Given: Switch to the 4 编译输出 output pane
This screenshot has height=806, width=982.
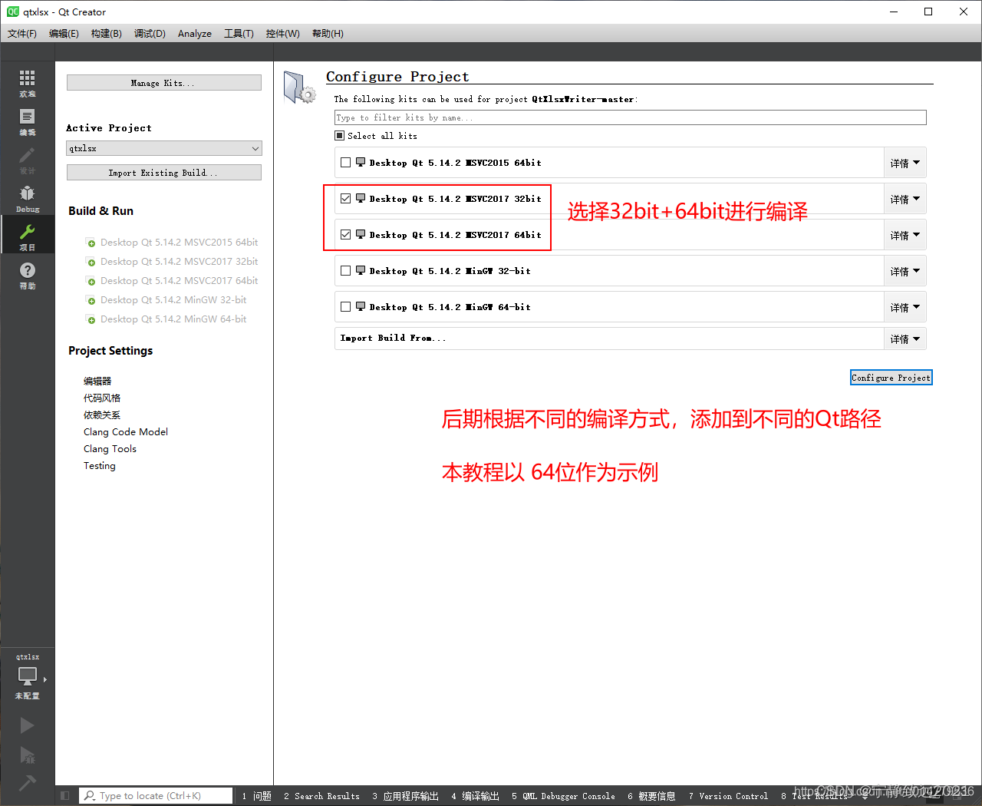Looking at the screenshot, I should point(475,797).
